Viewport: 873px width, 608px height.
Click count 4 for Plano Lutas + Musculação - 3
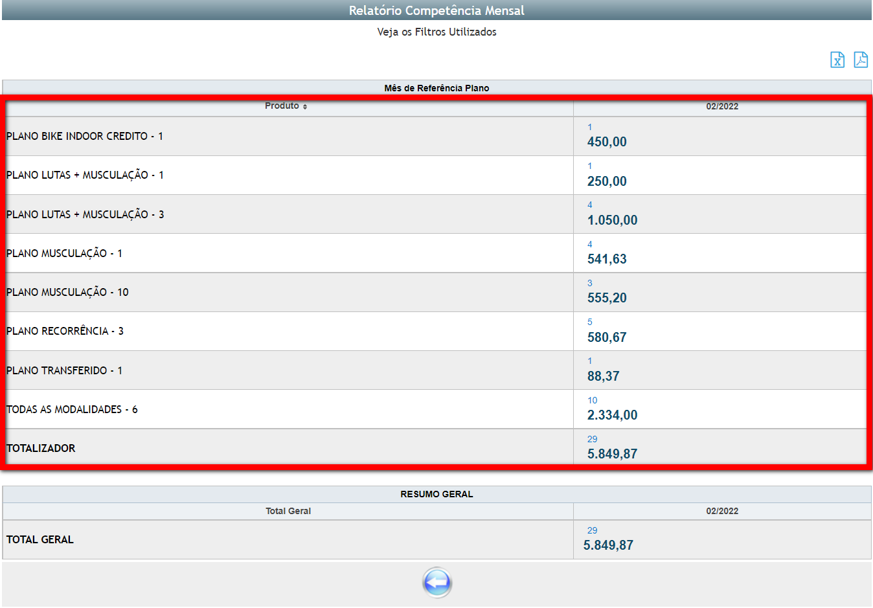pyautogui.click(x=589, y=205)
